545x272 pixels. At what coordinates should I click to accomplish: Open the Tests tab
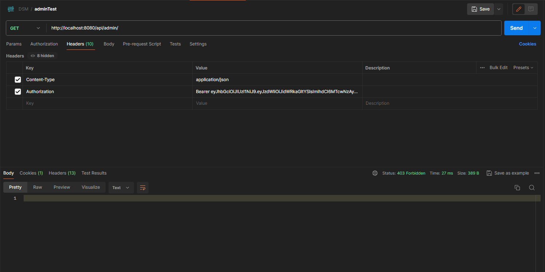(175, 44)
